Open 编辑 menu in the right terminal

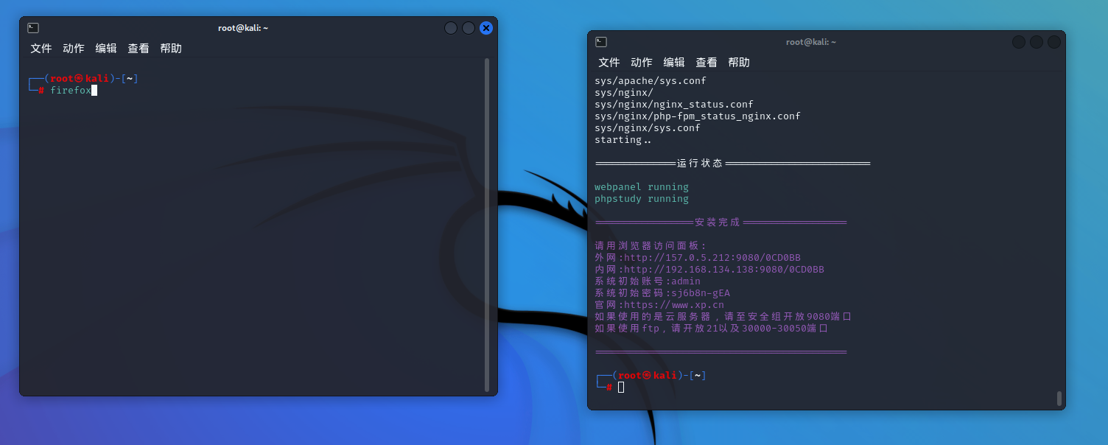click(674, 62)
